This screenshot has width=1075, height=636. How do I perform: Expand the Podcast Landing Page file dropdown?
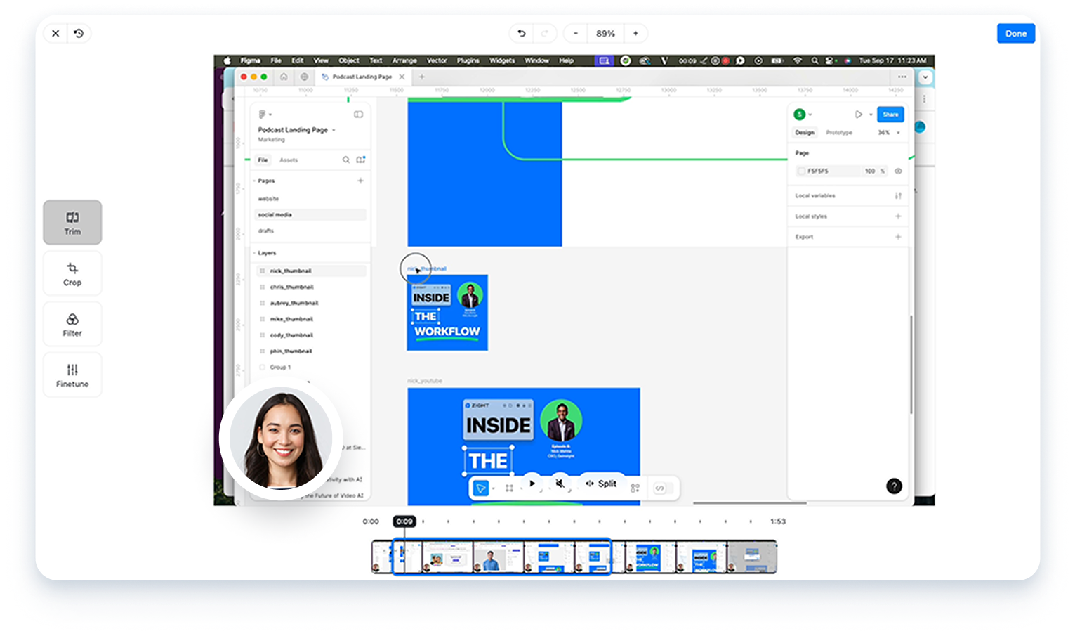tap(334, 130)
